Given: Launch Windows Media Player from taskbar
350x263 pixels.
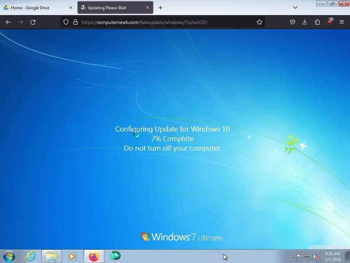Looking at the screenshot, I should (72, 256).
